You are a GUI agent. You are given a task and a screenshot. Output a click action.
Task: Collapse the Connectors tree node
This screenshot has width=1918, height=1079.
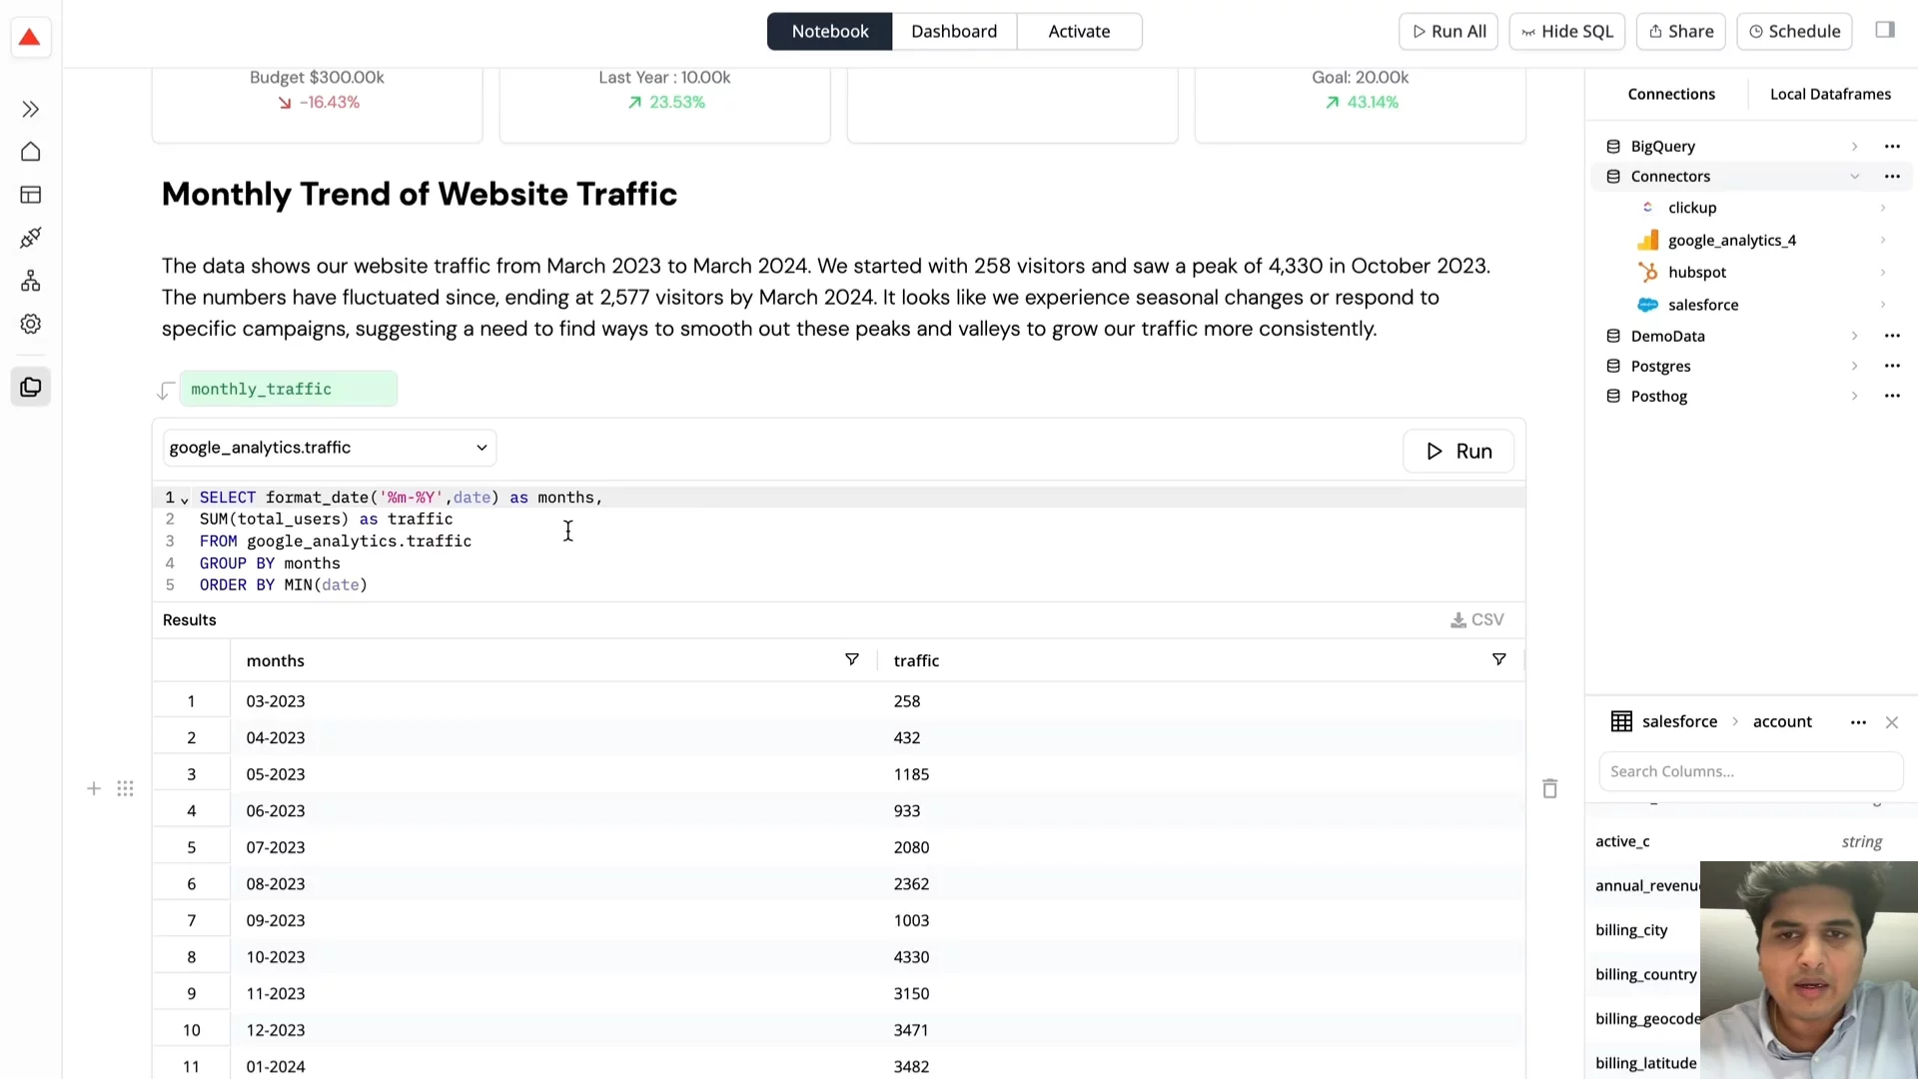tap(1854, 177)
